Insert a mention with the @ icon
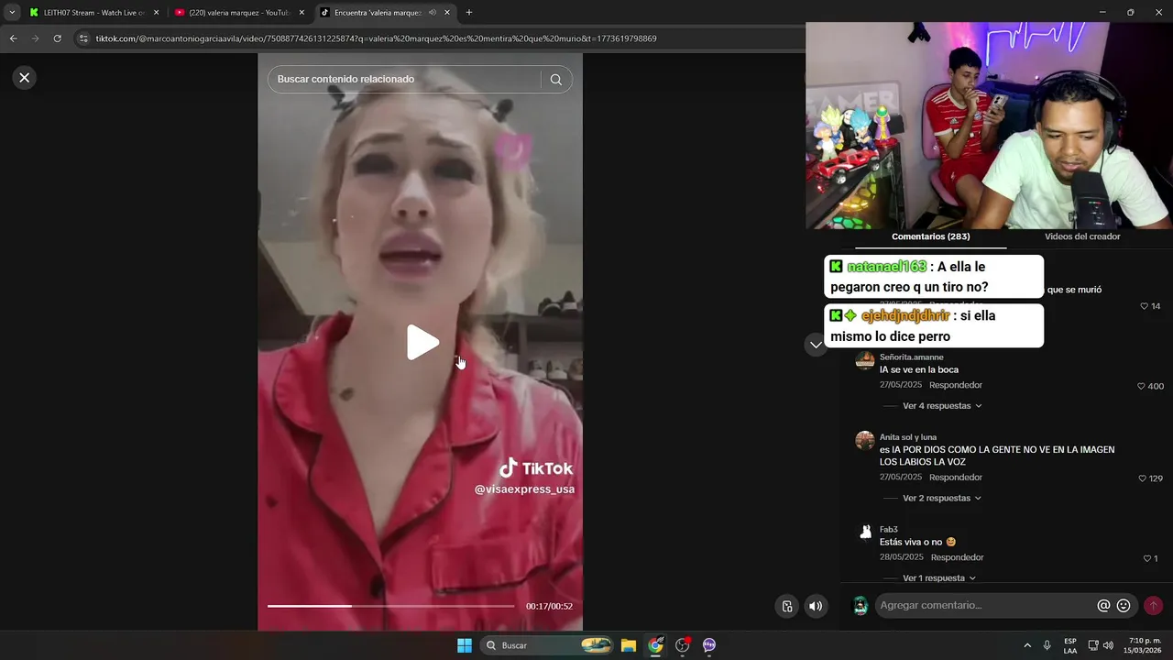This screenshot has width=1173, height=660. point(1103,606)
